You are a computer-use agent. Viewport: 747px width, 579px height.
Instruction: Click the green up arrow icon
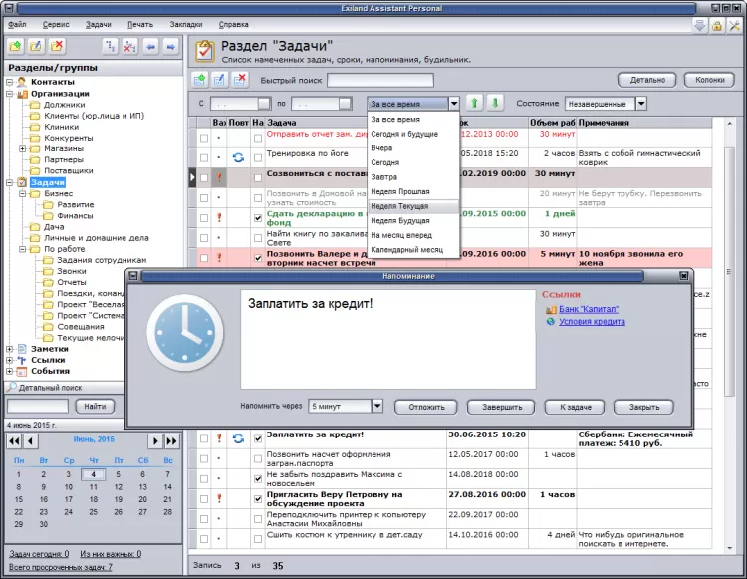tap(474, 103)
